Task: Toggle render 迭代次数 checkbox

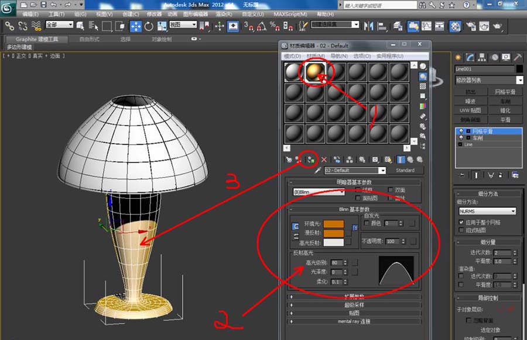Action: click(461, 276)
